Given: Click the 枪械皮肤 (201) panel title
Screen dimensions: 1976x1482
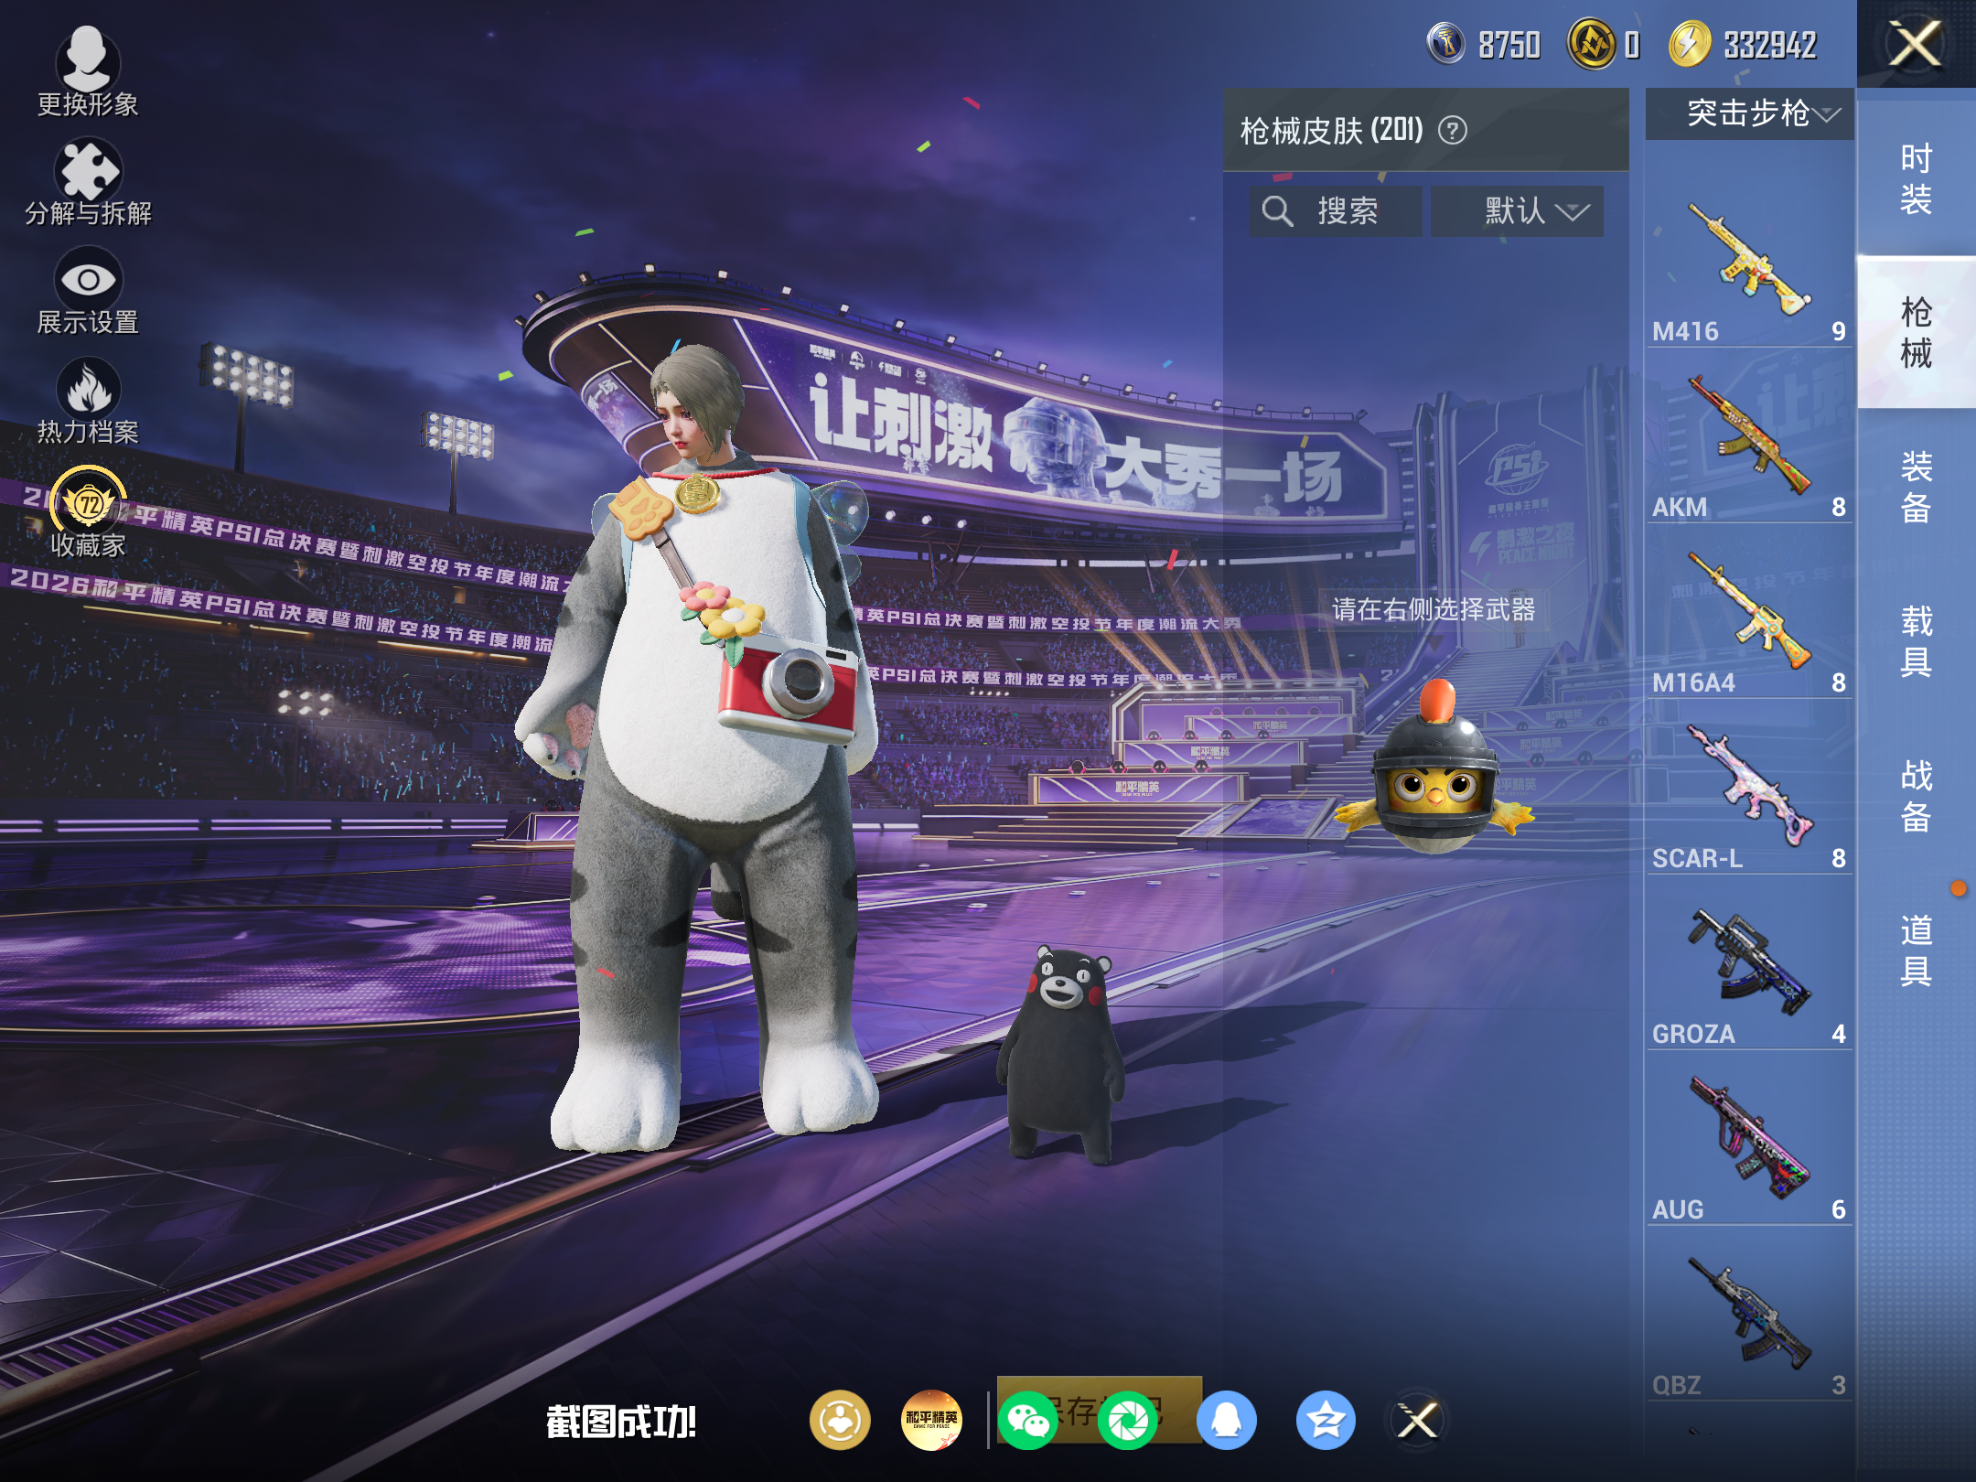Looking at the screenshot, I should pos(1332,131).
